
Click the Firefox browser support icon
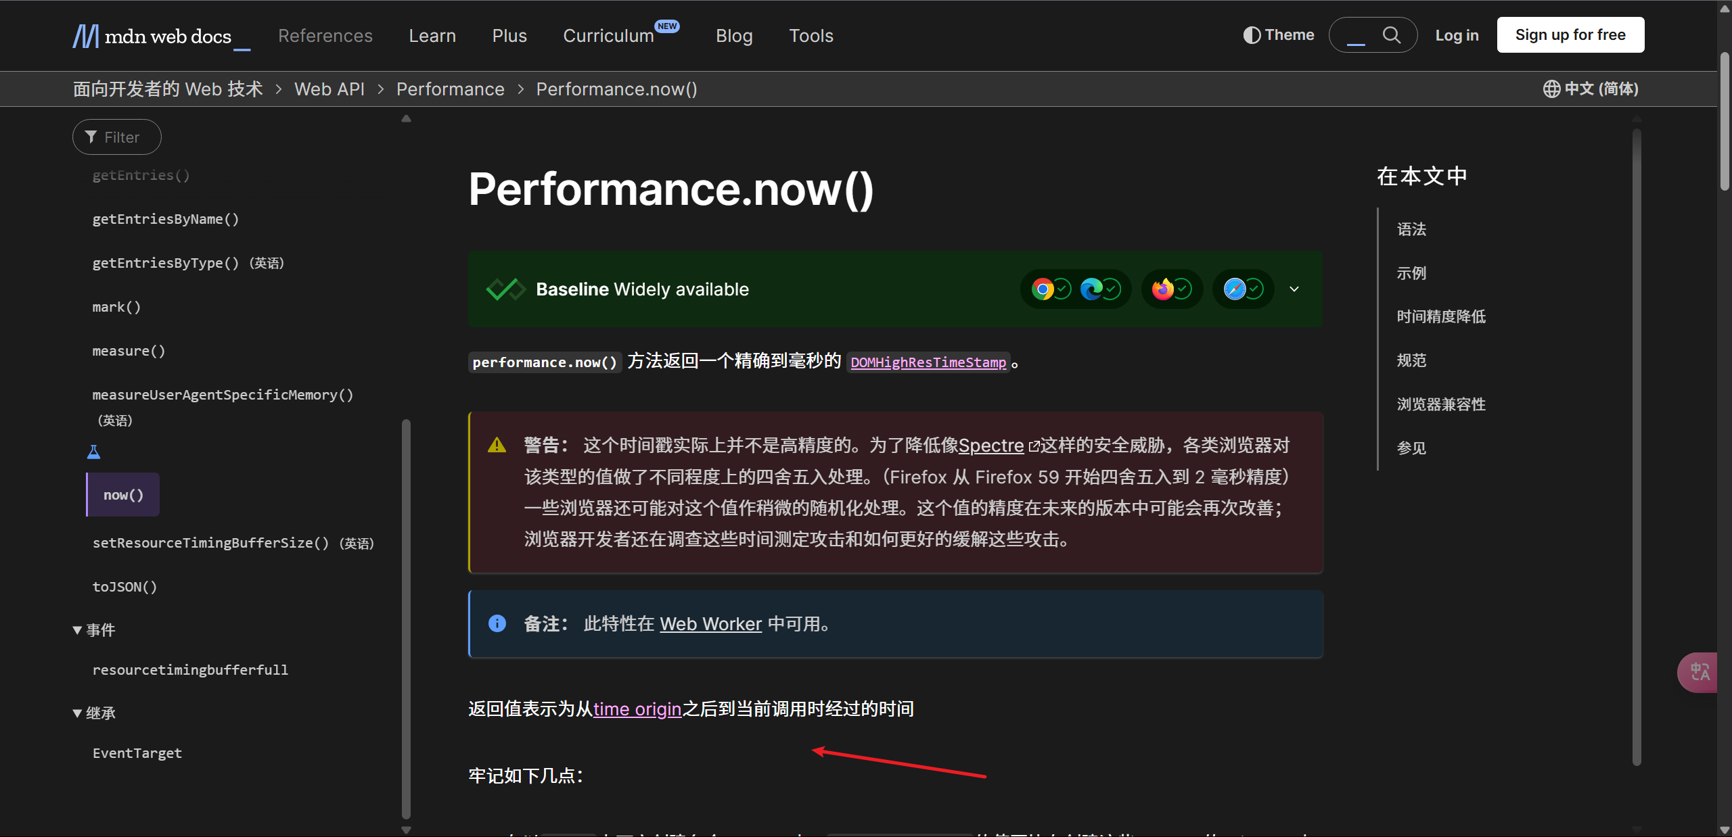tap(1163, 289)
